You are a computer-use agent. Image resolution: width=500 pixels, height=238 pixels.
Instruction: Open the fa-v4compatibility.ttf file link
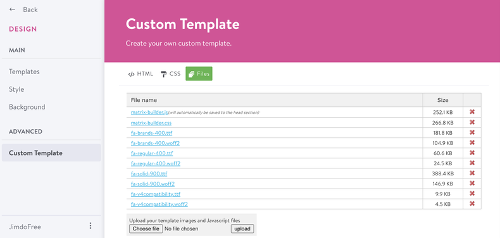pyautogui.click(x=156, y=194)
